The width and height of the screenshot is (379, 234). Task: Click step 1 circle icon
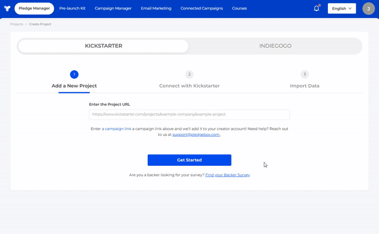(x=74, y=74)
